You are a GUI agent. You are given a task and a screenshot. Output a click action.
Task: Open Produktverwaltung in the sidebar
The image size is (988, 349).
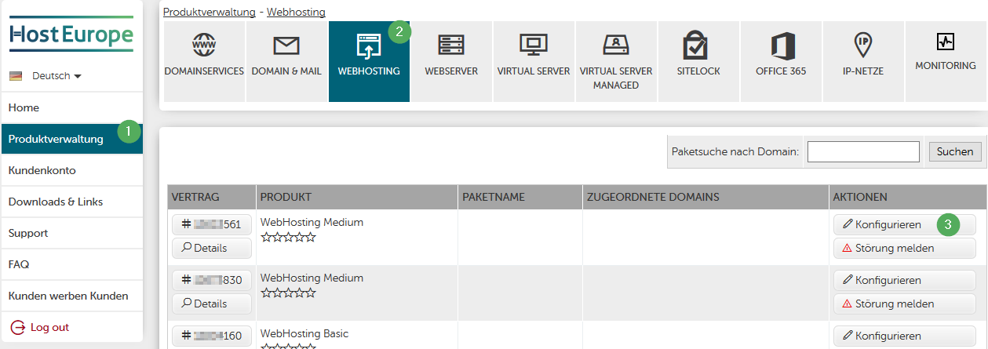[71, 139]
